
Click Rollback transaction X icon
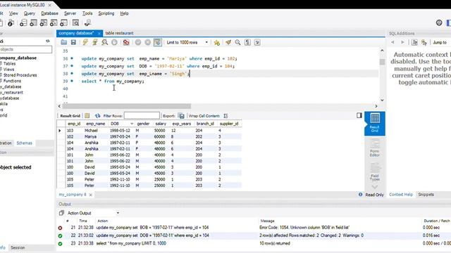[148, 42]
